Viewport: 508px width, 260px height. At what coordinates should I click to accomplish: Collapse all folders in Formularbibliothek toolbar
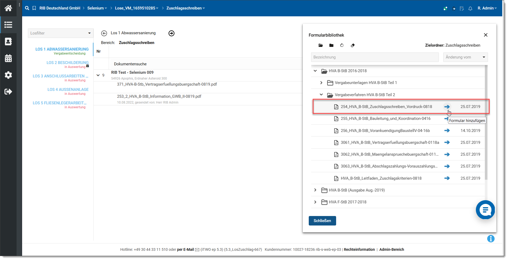(x=331, y=45)
